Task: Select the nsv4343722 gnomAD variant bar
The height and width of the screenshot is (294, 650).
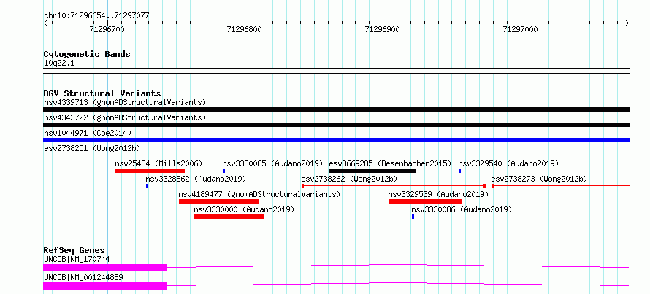Action: tap(336, 125)
